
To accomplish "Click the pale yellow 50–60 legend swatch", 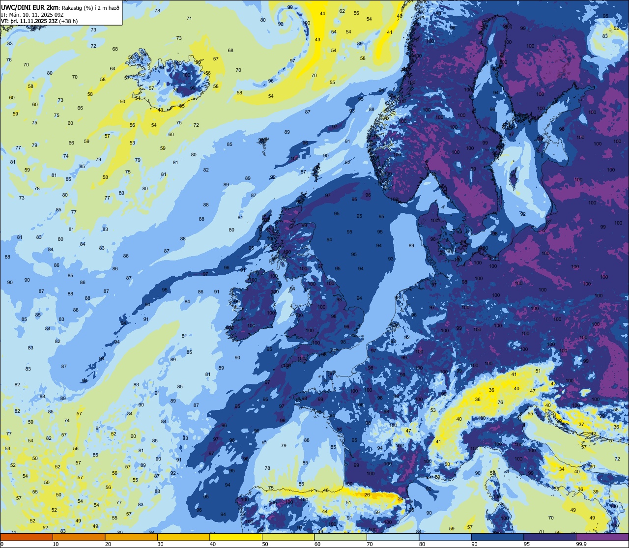I will point(288,537).
